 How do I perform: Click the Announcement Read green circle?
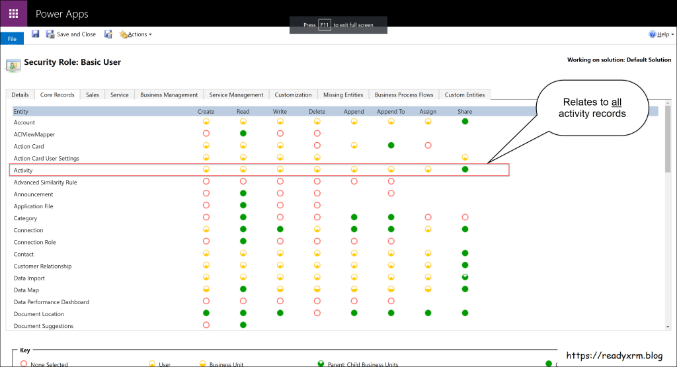(x=243, y=194)
